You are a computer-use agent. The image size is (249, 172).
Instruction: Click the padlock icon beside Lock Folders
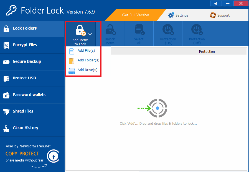[6, 29]
